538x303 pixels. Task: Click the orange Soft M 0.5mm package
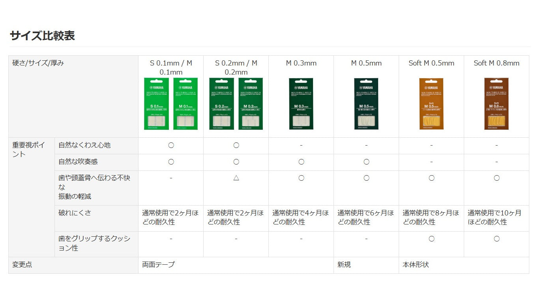[431, 104]
